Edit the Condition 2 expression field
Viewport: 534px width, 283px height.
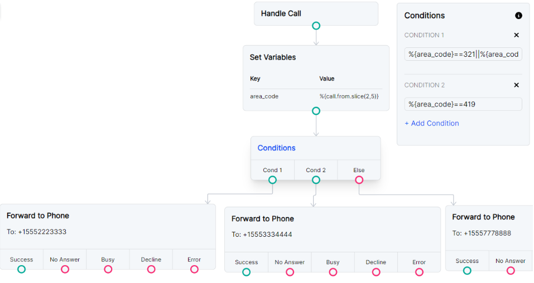(463, 104)
